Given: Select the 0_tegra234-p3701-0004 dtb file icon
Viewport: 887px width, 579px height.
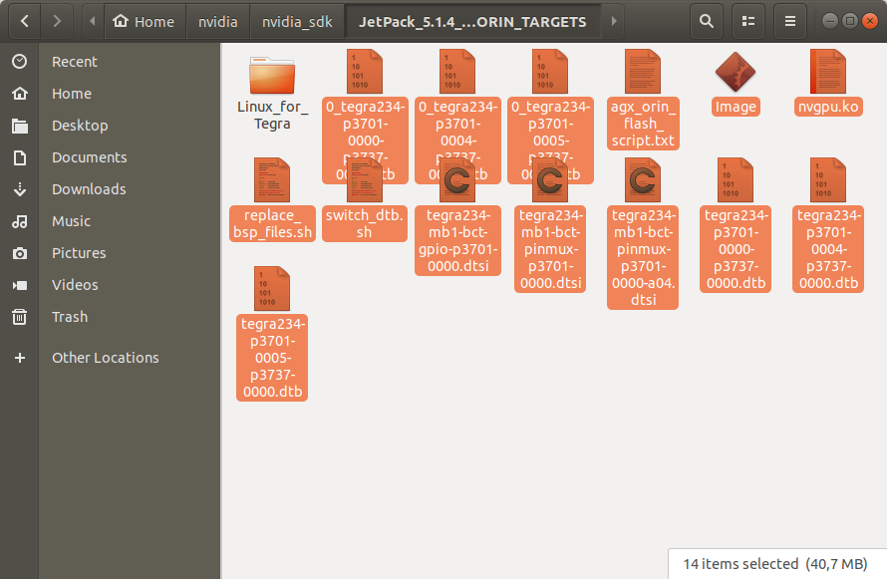Looking at the screenshot, I should 457,72.
